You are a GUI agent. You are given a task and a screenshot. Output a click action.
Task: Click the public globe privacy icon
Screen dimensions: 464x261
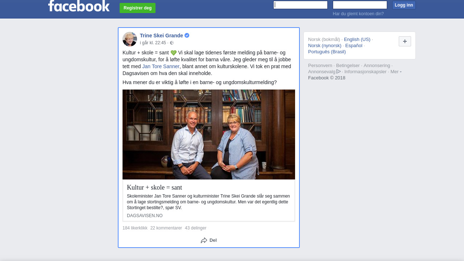coord(172,43)
